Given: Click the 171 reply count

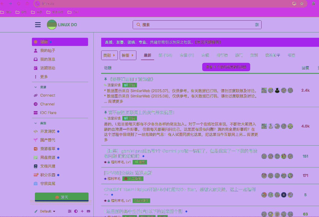Looking at the screenshot, I should (x=305, y=176).
